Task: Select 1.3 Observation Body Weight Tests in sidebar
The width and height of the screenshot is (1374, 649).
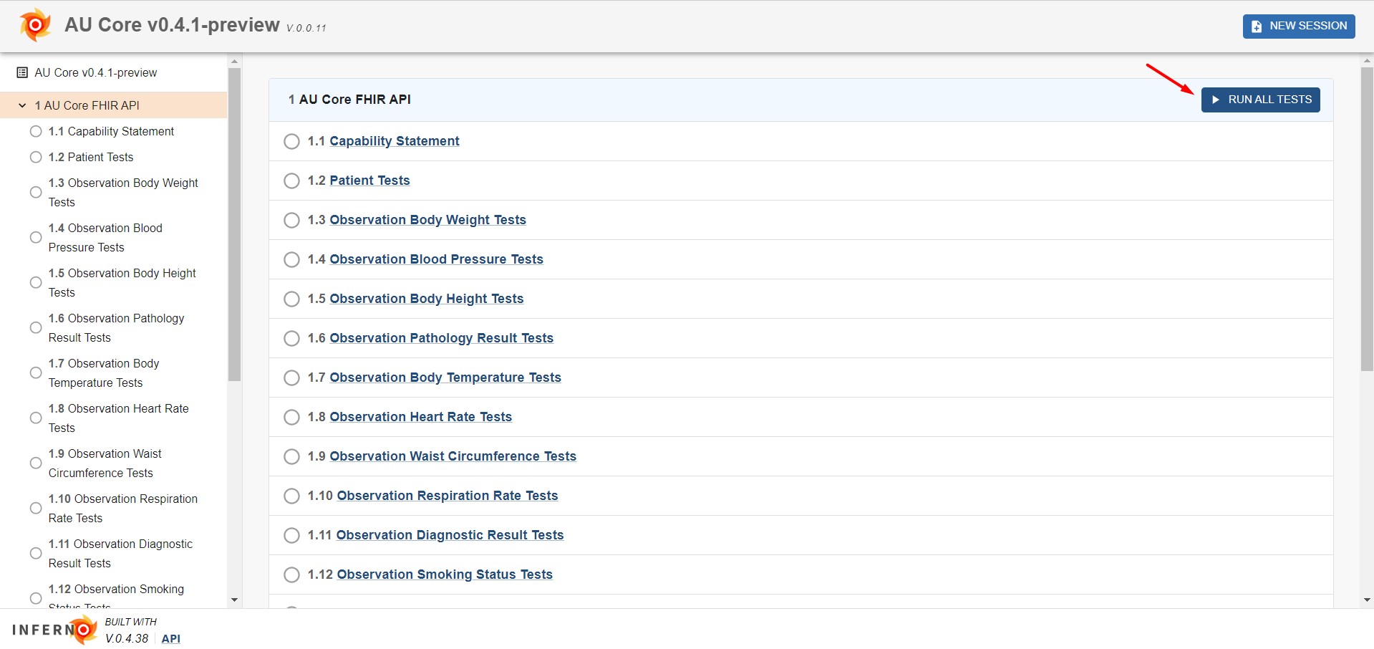Action: click(123, 192)
